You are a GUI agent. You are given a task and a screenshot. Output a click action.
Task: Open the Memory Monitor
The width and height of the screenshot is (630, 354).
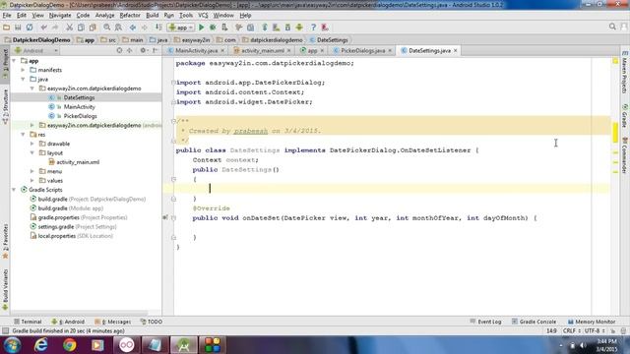[592, 322]
